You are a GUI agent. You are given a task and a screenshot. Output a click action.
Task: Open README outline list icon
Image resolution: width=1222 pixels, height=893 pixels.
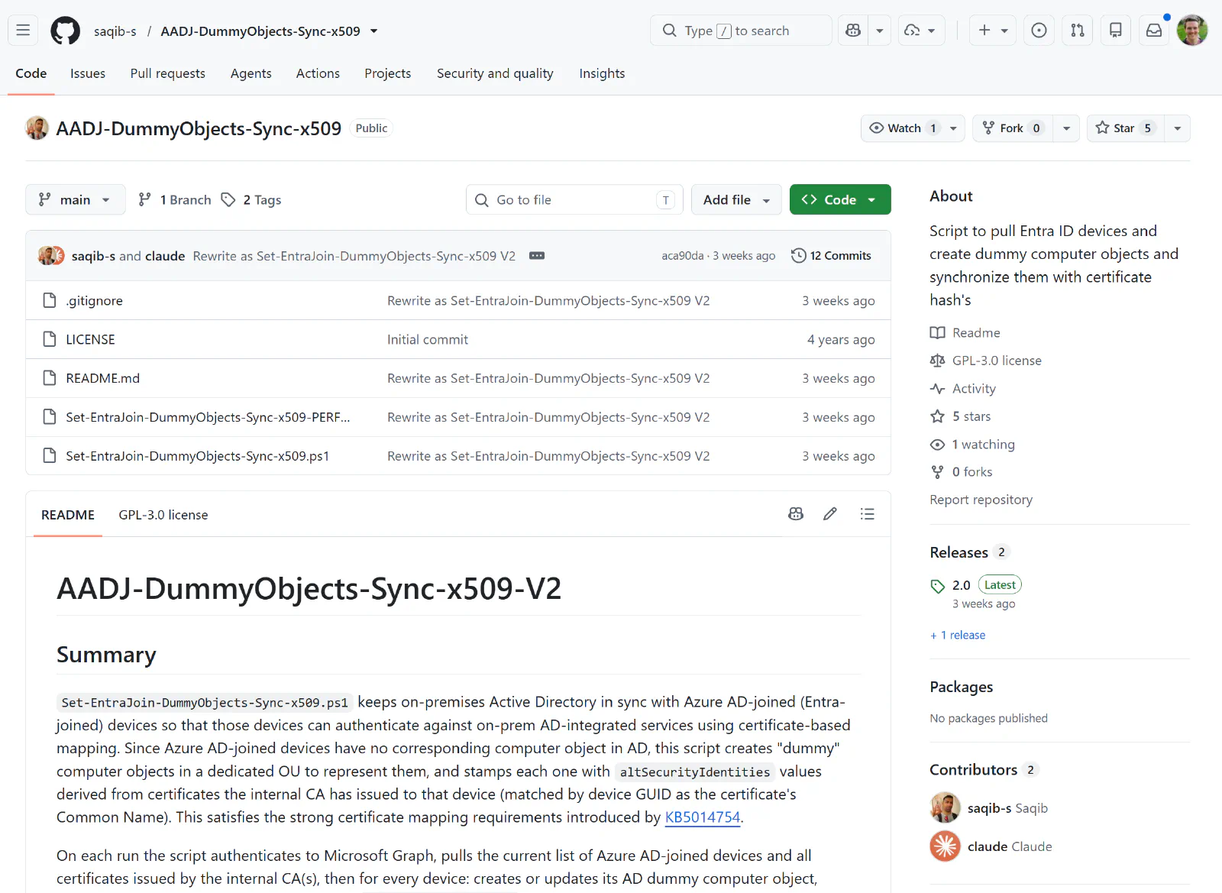tap(867, 514)
